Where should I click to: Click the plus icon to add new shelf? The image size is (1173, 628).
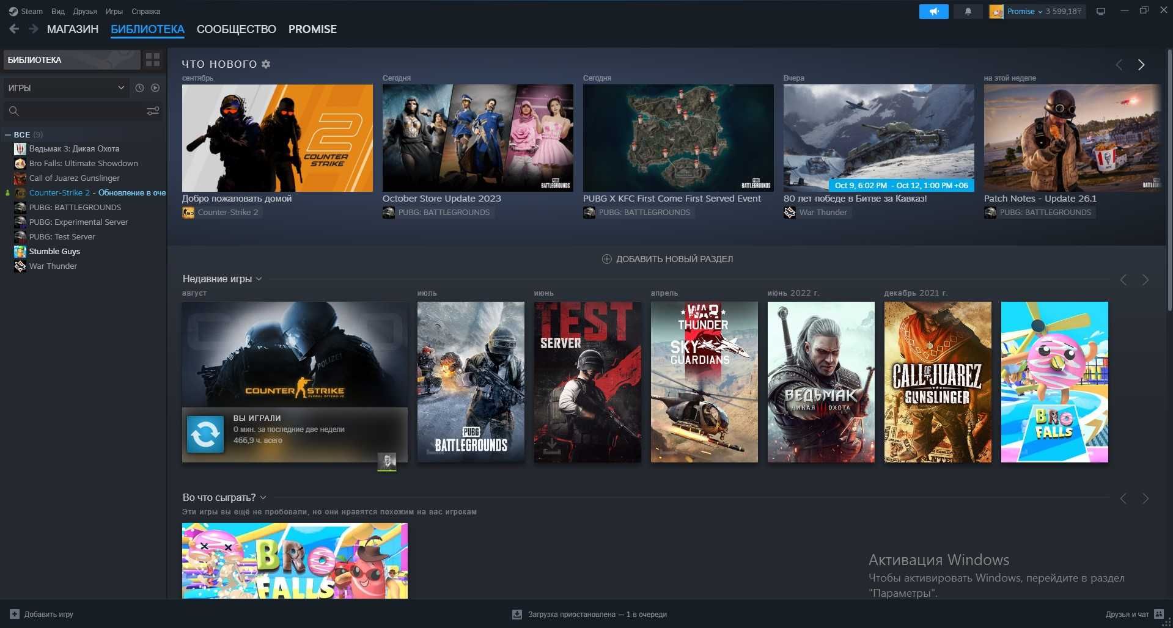(x=607, y=259)
